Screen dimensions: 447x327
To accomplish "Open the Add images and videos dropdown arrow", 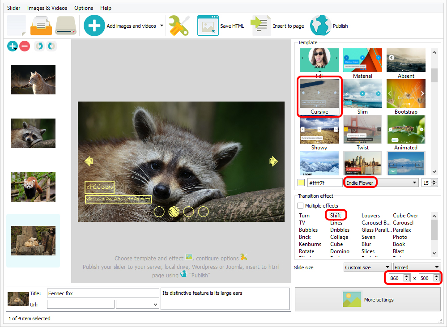I will point(162,25).
